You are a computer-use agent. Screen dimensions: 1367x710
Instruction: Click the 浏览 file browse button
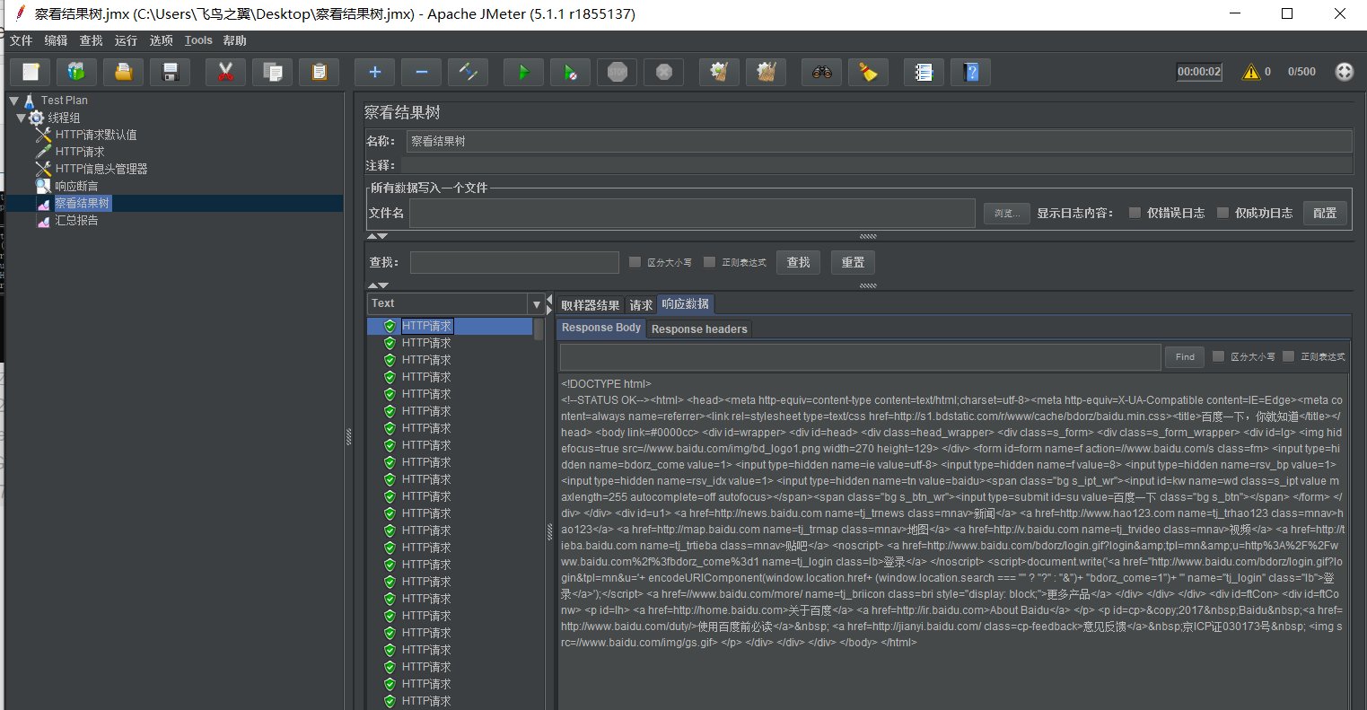[1005, 213]
